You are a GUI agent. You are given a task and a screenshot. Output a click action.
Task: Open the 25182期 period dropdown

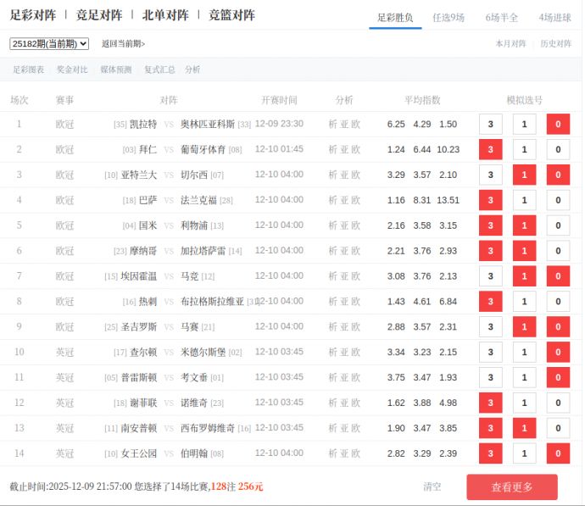[49, 43]
